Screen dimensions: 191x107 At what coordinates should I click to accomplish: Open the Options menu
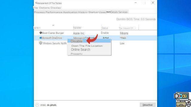44,8
